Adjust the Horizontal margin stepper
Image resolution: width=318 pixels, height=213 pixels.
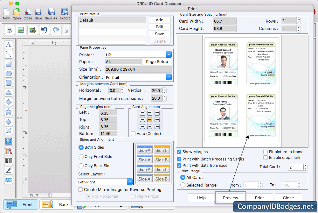pyautogui.click(x=122, y=90)
